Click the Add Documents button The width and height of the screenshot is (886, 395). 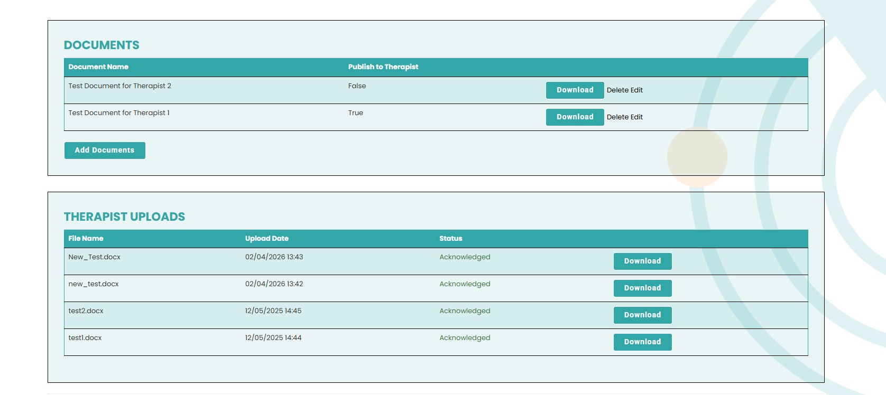coord(105,151)
